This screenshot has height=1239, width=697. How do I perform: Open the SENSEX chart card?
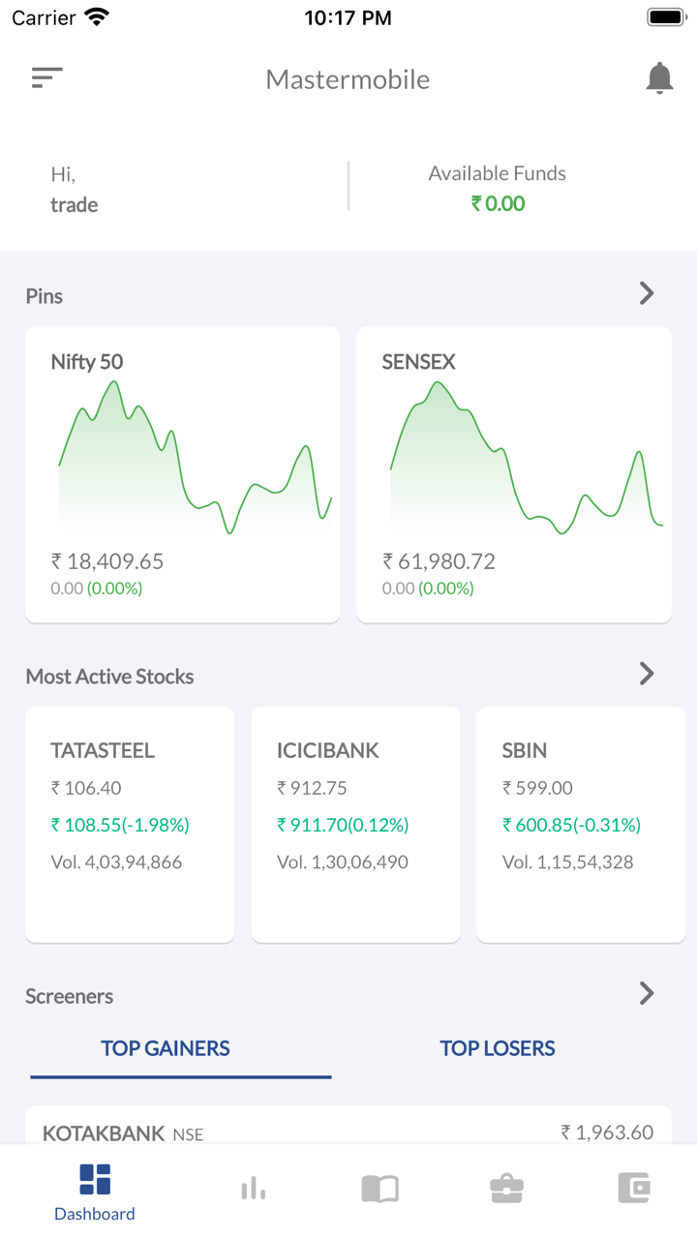[x=514, y=474]
